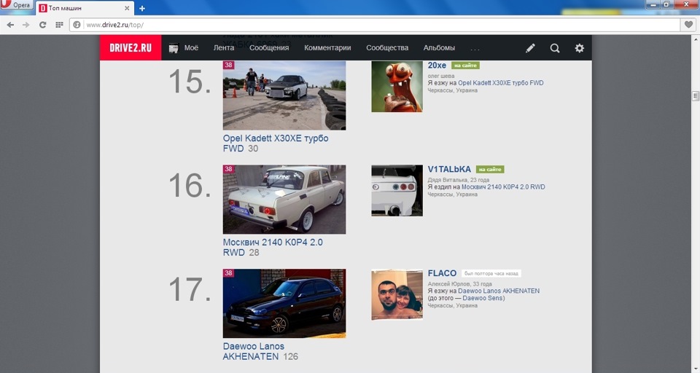Open Opel Kadett car photo

pyautogui.click(x=284, y=95)
